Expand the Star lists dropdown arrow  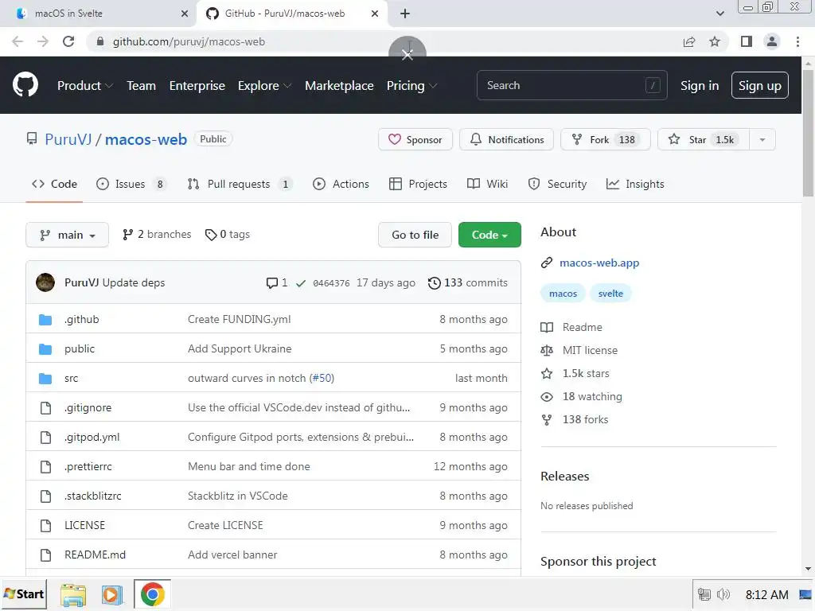click(762, 140)
